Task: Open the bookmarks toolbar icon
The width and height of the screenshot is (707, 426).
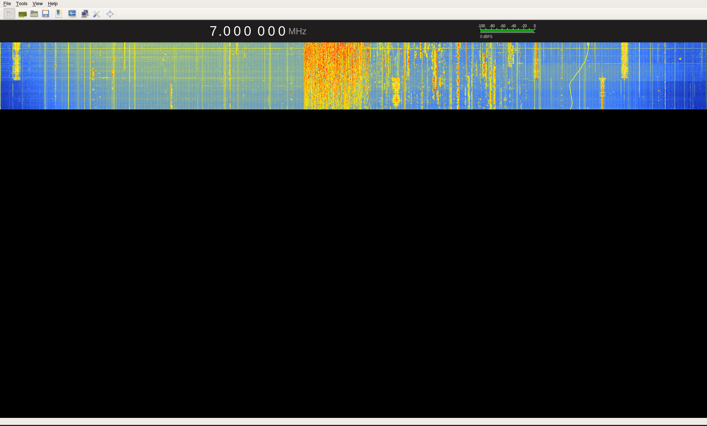Action: coord(59,14)
